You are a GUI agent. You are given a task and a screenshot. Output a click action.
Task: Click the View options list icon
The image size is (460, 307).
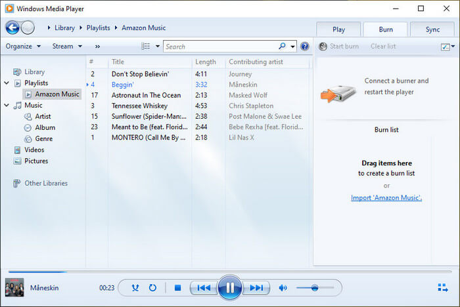(x=146, y=47)
